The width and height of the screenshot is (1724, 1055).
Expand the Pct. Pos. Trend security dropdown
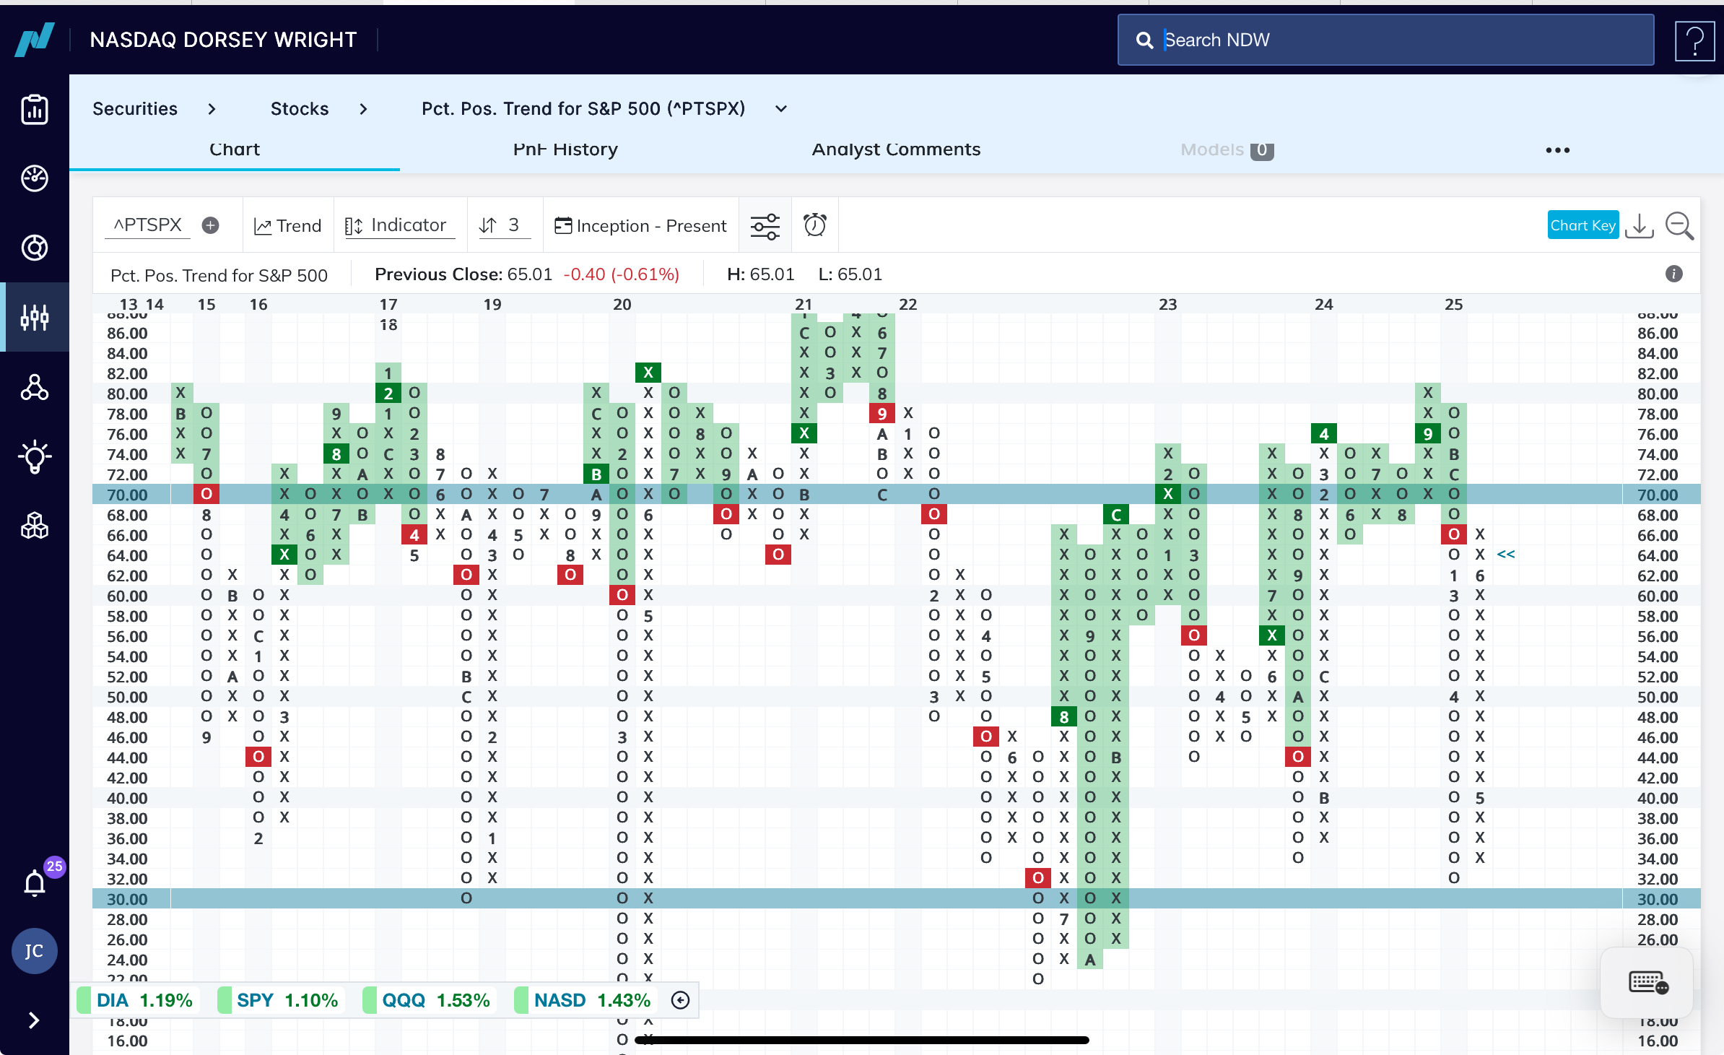(781, 109)
